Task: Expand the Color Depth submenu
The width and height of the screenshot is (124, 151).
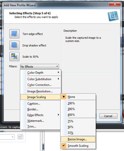Action: (41, 72)
